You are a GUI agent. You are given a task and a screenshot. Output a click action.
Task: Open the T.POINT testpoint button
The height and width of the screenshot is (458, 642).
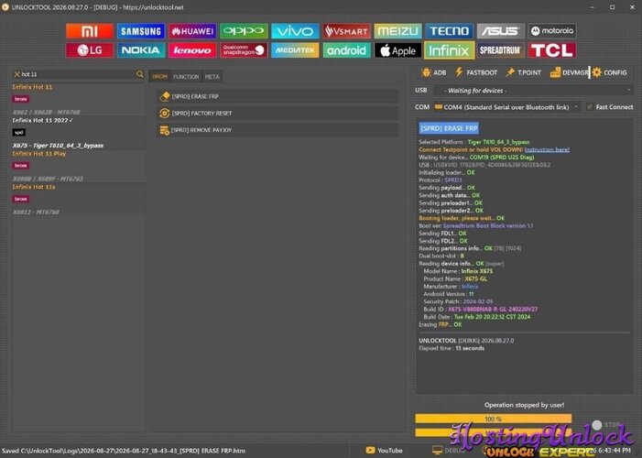524,72
